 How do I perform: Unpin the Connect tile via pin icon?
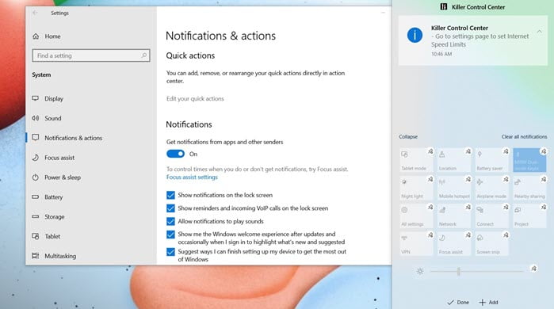(x=506, y=207)
